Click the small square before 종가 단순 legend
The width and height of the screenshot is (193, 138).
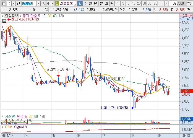20,16
